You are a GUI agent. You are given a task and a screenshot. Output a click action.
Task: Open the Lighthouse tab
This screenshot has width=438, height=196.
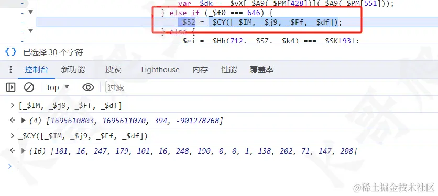pyautogui.click(x=160, y=70)
